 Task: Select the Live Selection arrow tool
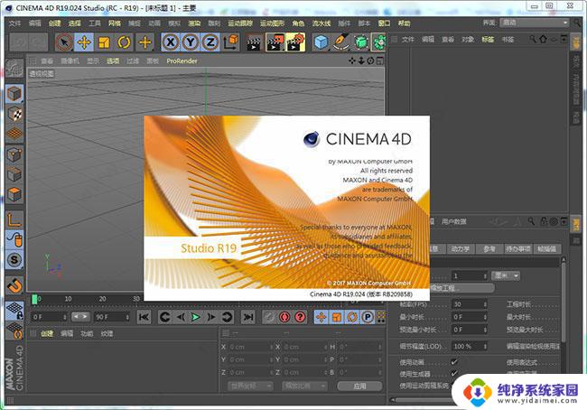(64, 42)
